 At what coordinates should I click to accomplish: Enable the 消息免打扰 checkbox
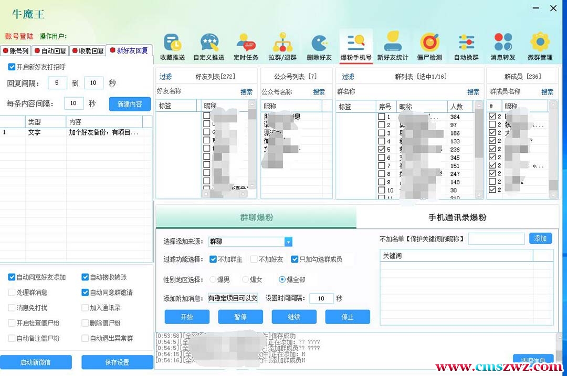(x=12, y=308)
